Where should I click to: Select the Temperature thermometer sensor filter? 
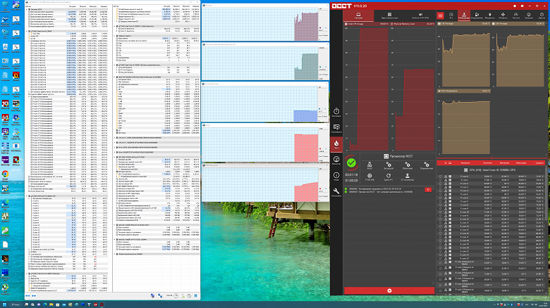pyautogui.click(x=464, y=15)
